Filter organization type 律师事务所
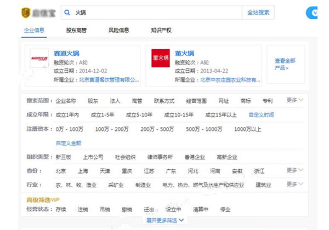Image resolution: width=329 pixels, height=230 pixels. click(x=160, y=157)
